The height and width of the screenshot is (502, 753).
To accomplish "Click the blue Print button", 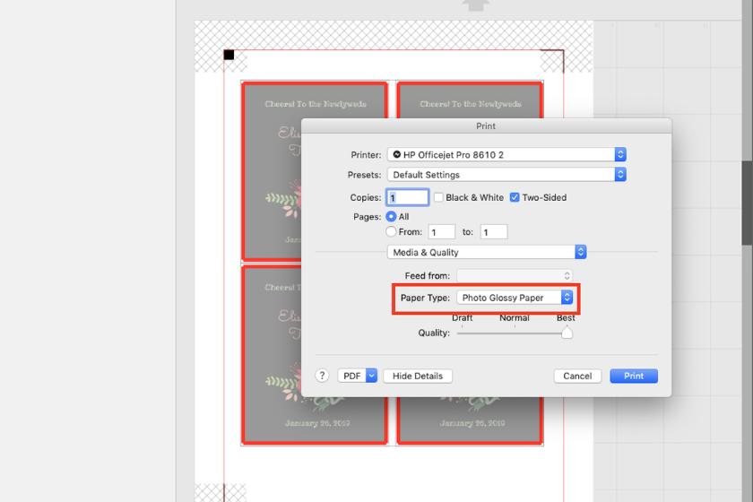I will (634, 376).
